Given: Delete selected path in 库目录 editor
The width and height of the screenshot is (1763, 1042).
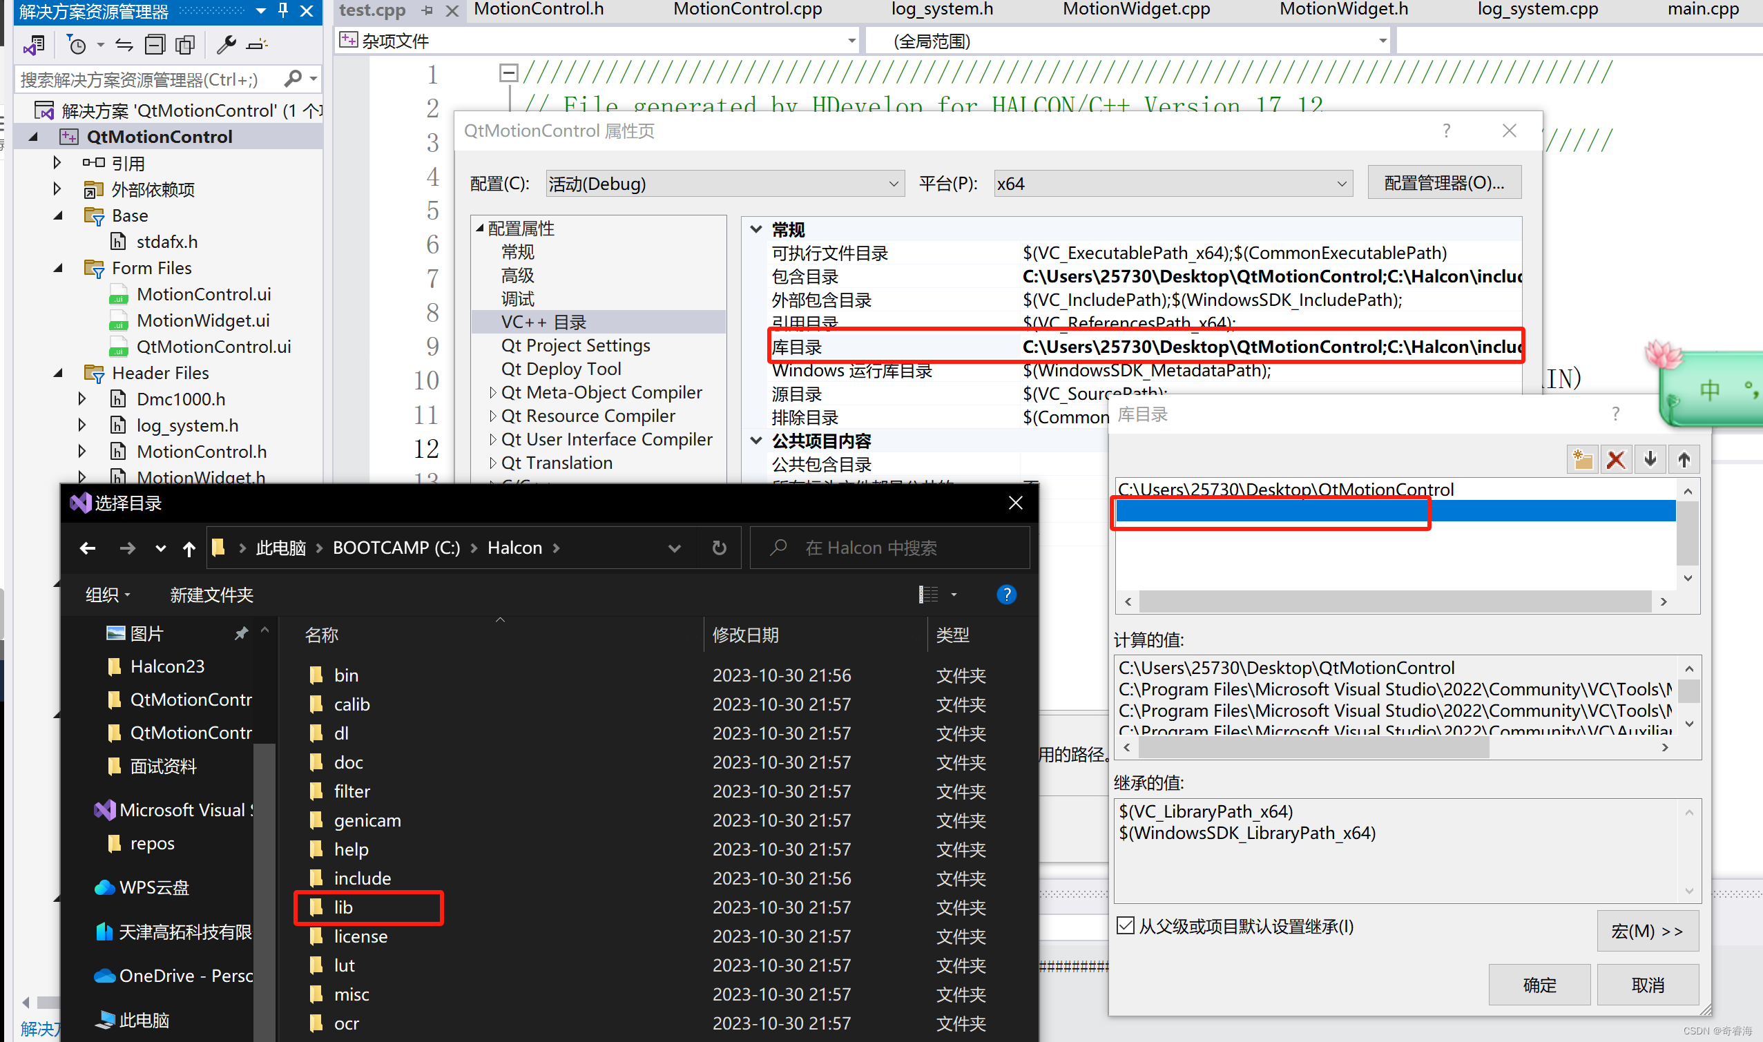Looking at the screenshot, I should (1617, 459).
